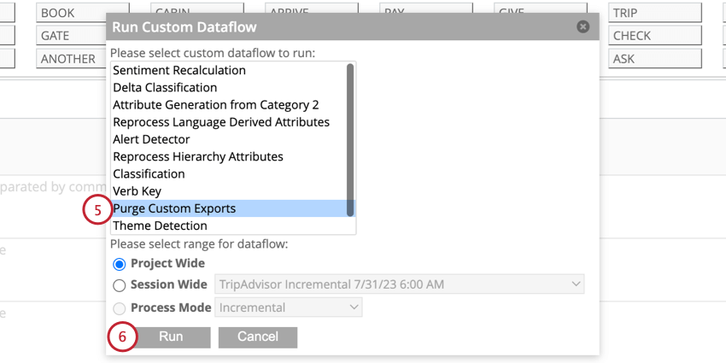Cancel the custom dataflow dialog
The image size is (726, 363).
pos(257,337)
